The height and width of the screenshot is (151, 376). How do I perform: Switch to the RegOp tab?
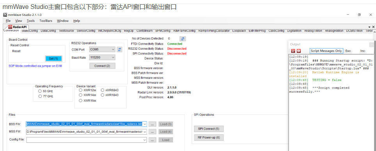(129, 31)
